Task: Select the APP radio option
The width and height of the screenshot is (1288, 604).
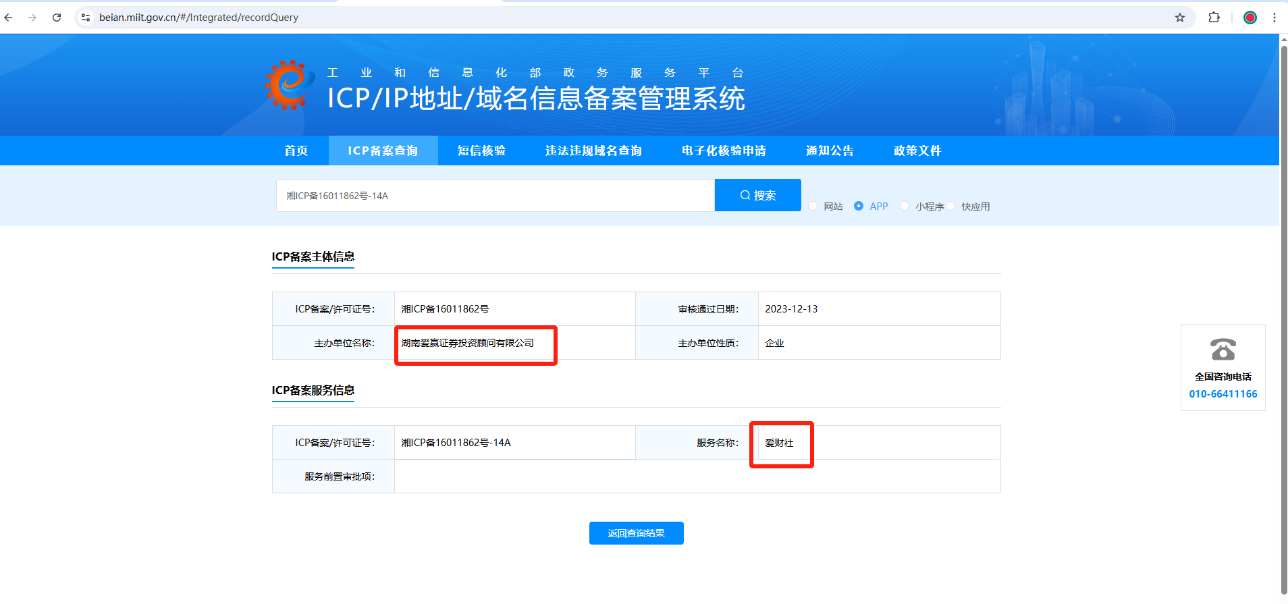Action: [x=859, y=206]
